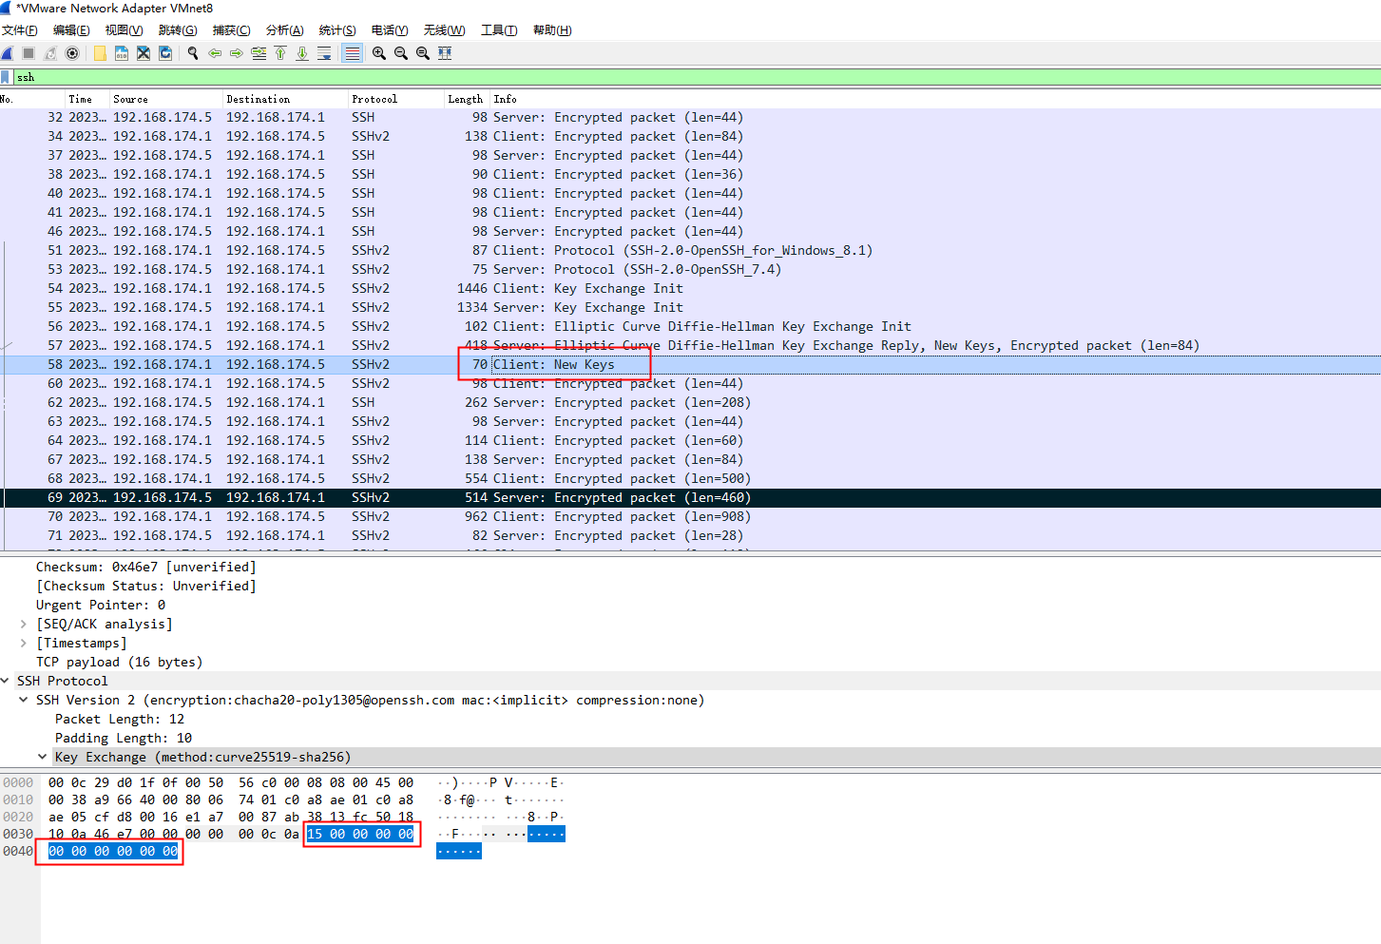Screen dimensions: 1381x944
Task: Select the Urgent Pointer: 0 line
Action: click(x=101, y=606)
